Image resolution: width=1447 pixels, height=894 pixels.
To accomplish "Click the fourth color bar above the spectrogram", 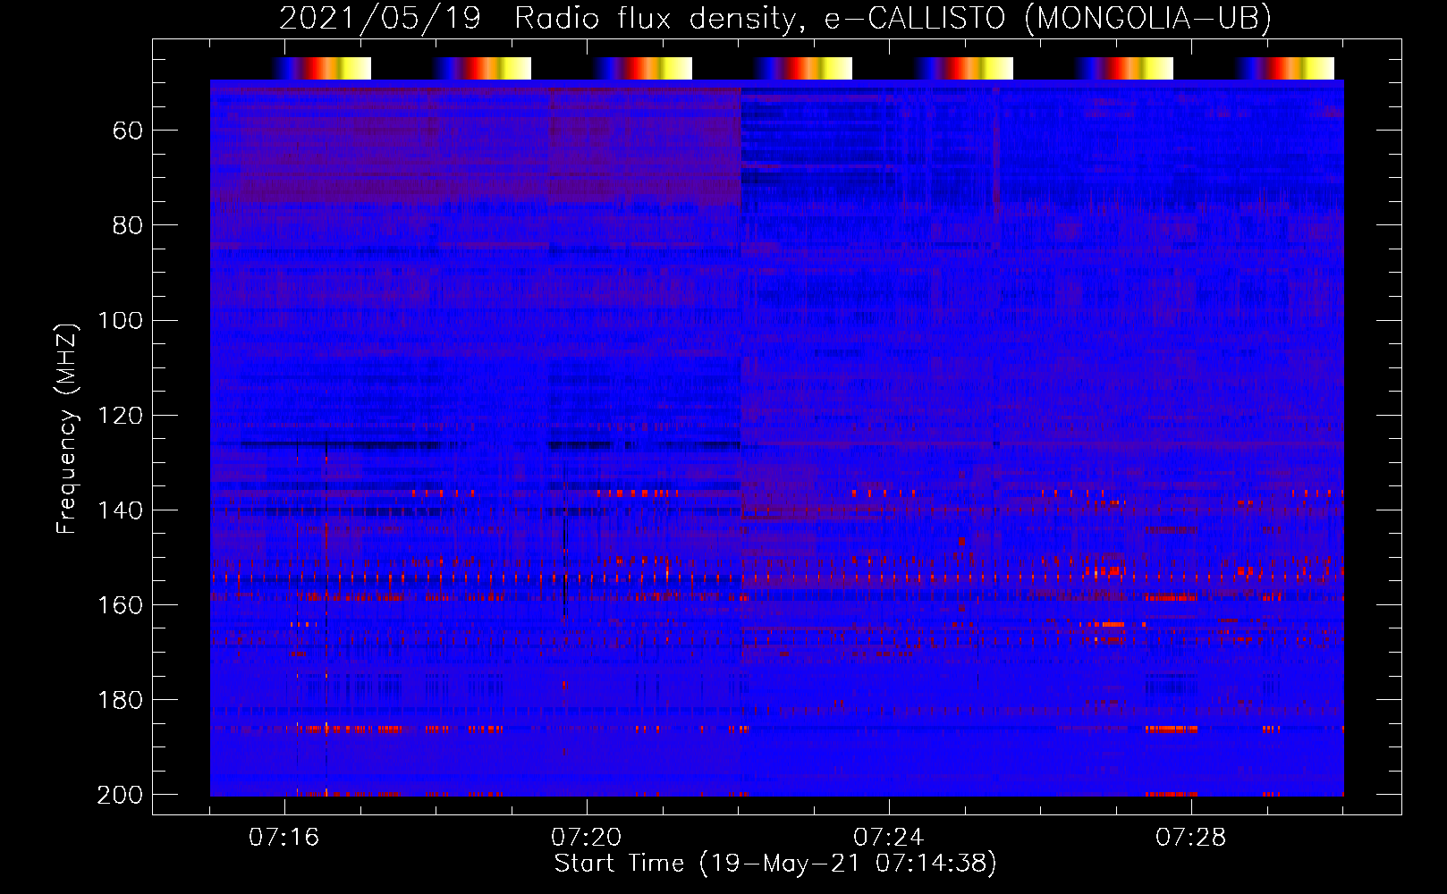I will click(x=803, y=68).
